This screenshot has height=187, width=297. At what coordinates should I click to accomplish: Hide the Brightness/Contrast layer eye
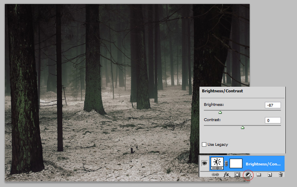click(204, 163)
